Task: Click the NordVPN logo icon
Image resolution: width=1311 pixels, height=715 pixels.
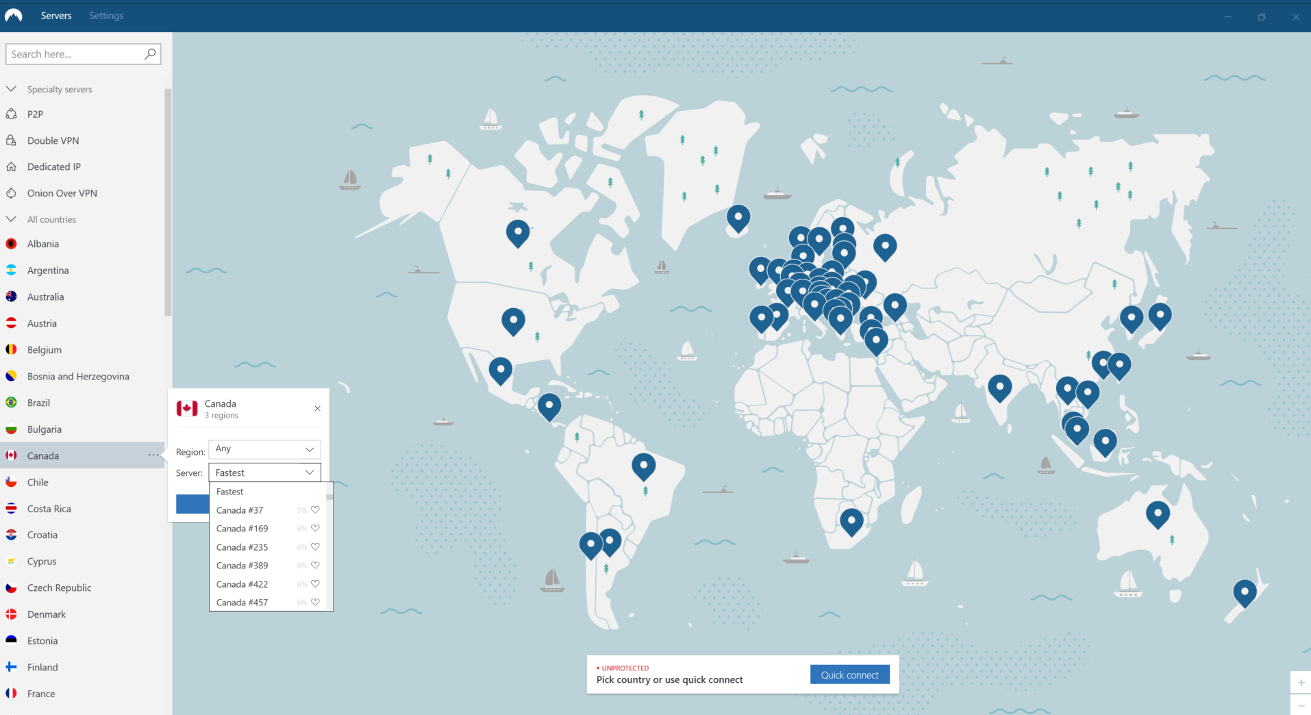Action: pos(14,15)
